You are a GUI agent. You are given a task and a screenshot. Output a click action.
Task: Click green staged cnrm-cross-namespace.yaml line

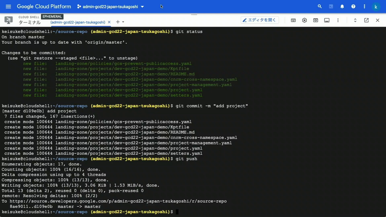click(x=130, y=80)
